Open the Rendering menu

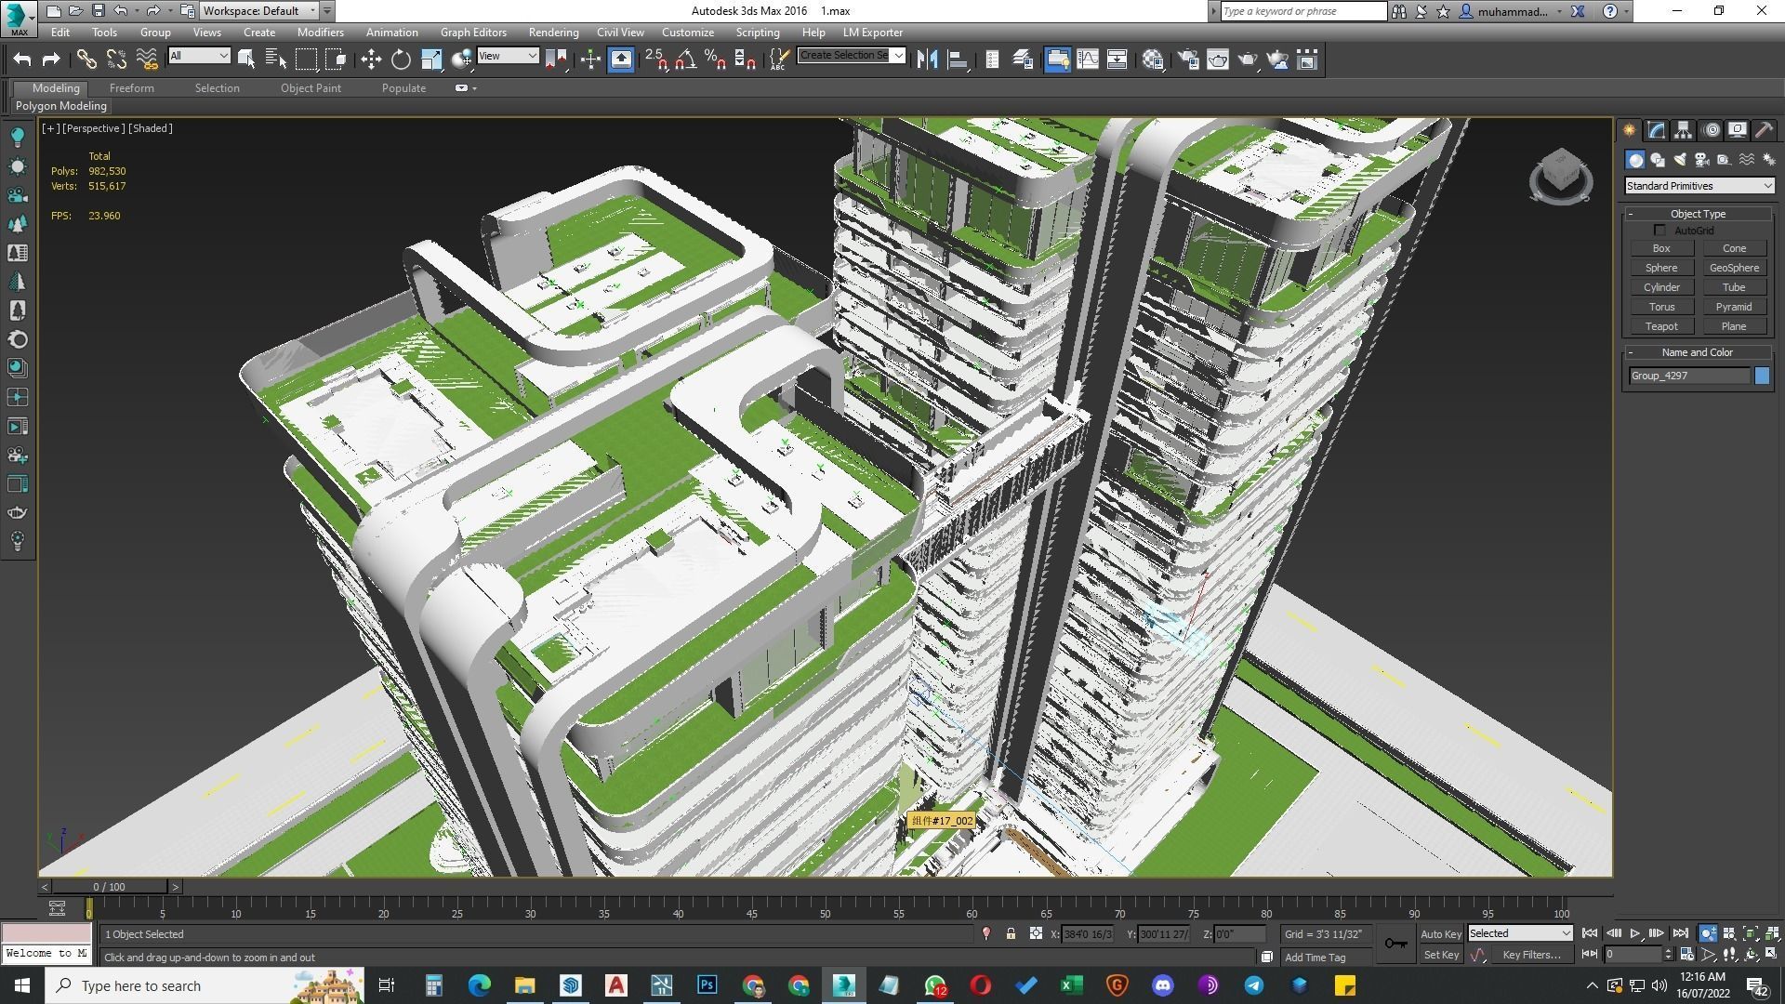tap(553, 33)
